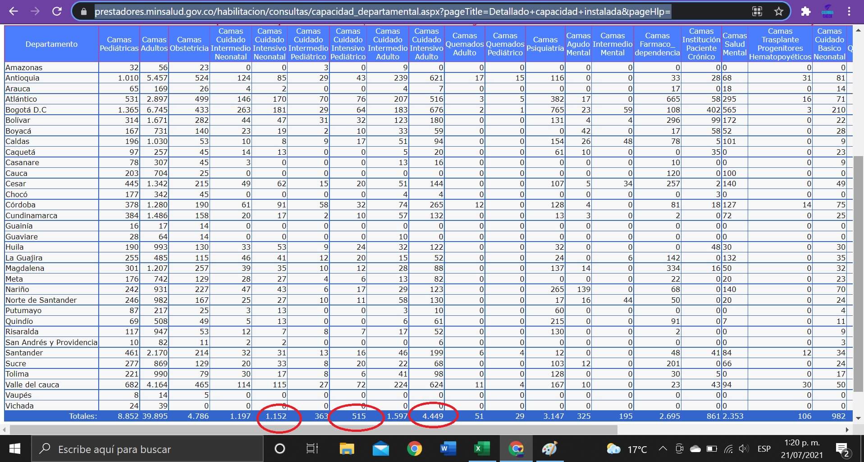Open the clock showing 1:20 p. m.
The width and height of the screenshot is (864, 462).
coord(802,449)
